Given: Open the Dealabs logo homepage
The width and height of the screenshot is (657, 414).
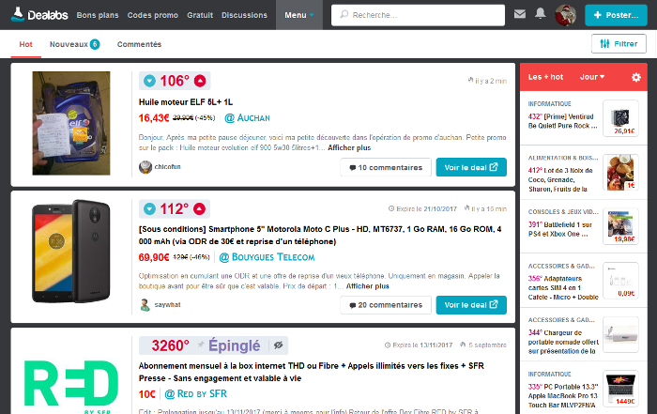Looking at the screenshot, I should coord(39,15).
